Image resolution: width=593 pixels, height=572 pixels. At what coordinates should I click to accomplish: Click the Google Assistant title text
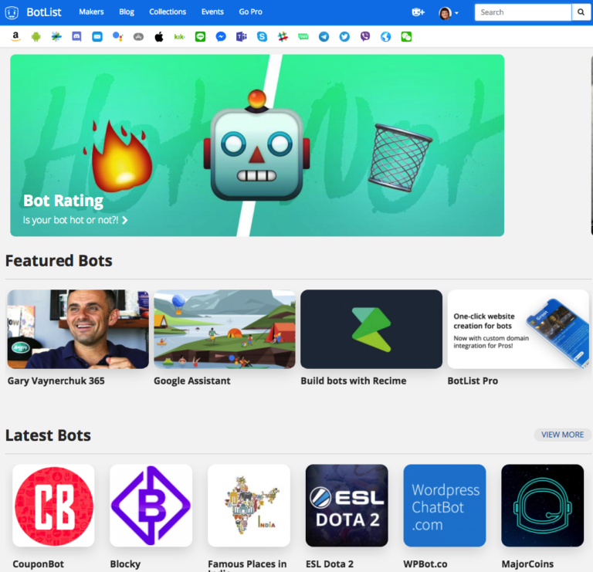click(x=192, y=381)
